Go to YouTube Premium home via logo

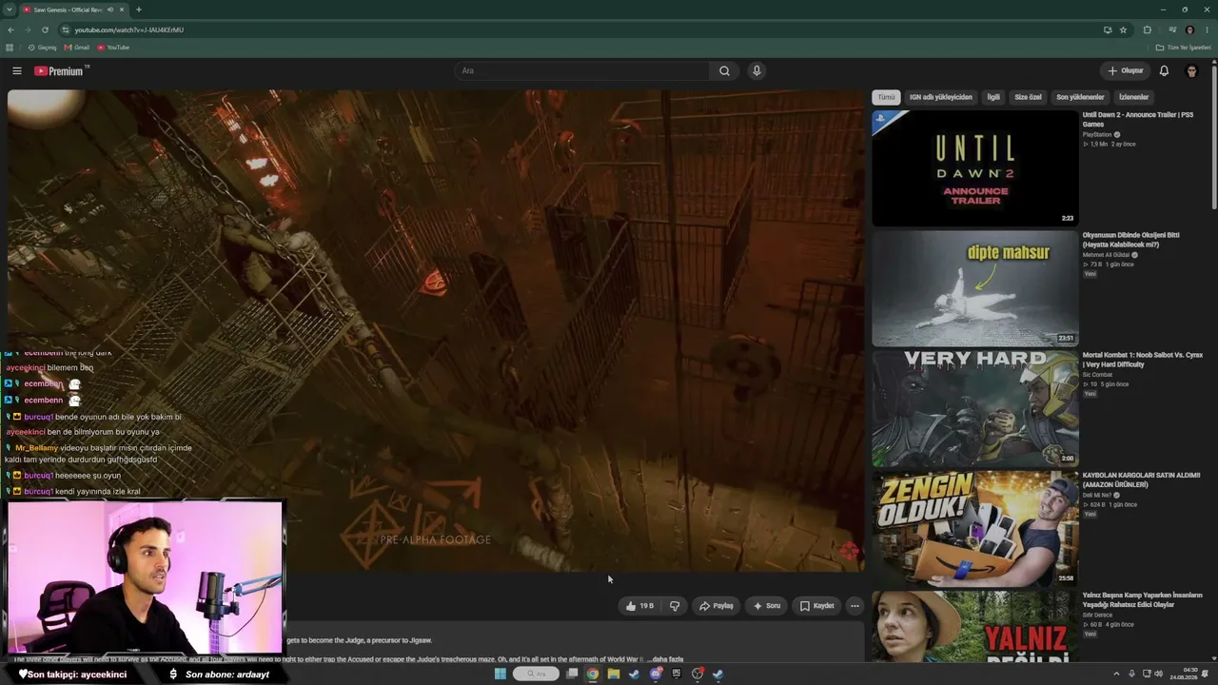[x=59, y=71]
